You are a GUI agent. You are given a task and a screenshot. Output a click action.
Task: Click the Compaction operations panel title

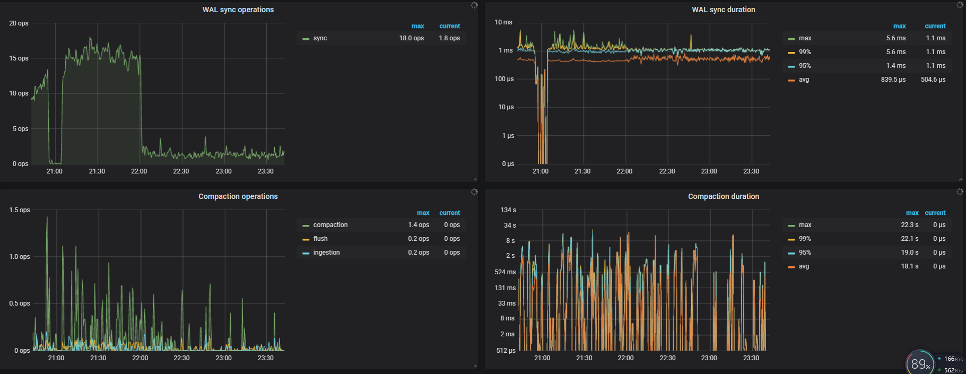pyautogui.click(x=238, y=196)
